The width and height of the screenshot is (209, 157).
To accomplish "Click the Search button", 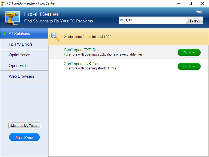I will tap(195, 20).
